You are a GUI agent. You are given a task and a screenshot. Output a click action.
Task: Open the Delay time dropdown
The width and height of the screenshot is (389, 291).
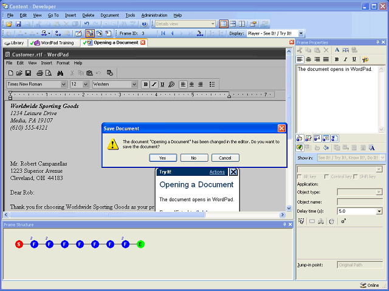click(379, 212)
